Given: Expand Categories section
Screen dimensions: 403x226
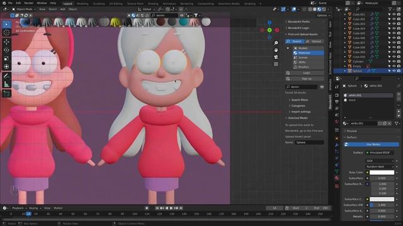Looking at the screenshot, I should pyautogui.click(x=298, y=106).
